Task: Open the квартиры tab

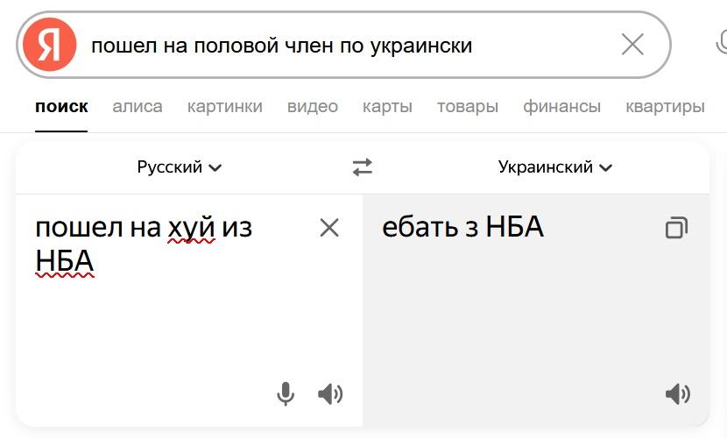Action: 666,107
